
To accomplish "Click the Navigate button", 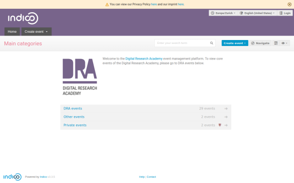I will (x=260, y=43).
